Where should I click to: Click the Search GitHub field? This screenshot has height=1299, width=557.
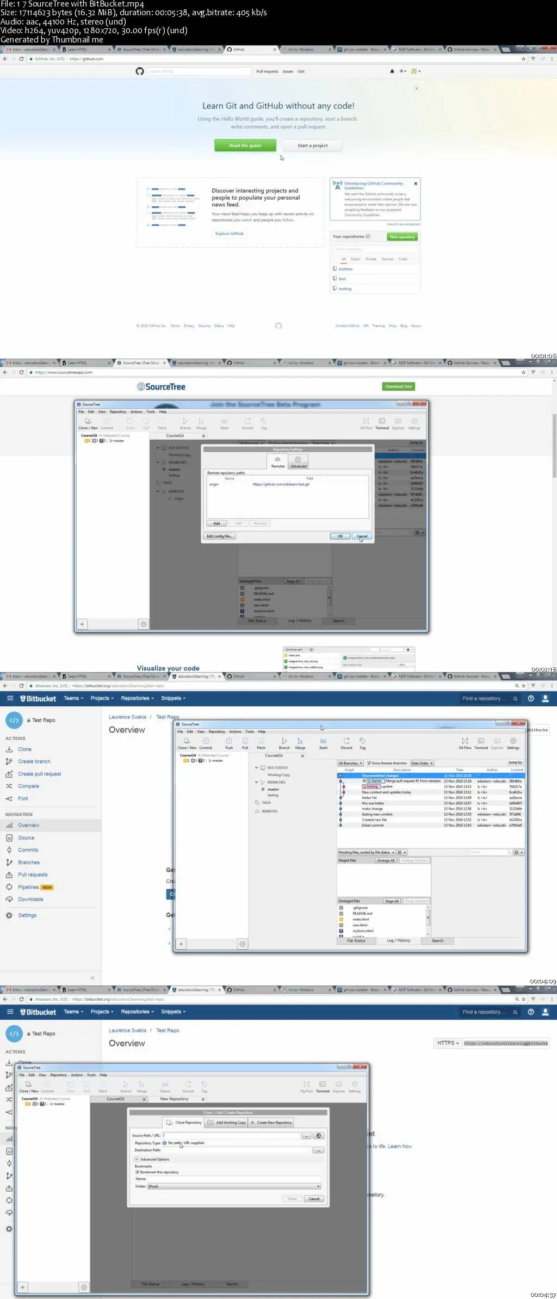[199, 71]
